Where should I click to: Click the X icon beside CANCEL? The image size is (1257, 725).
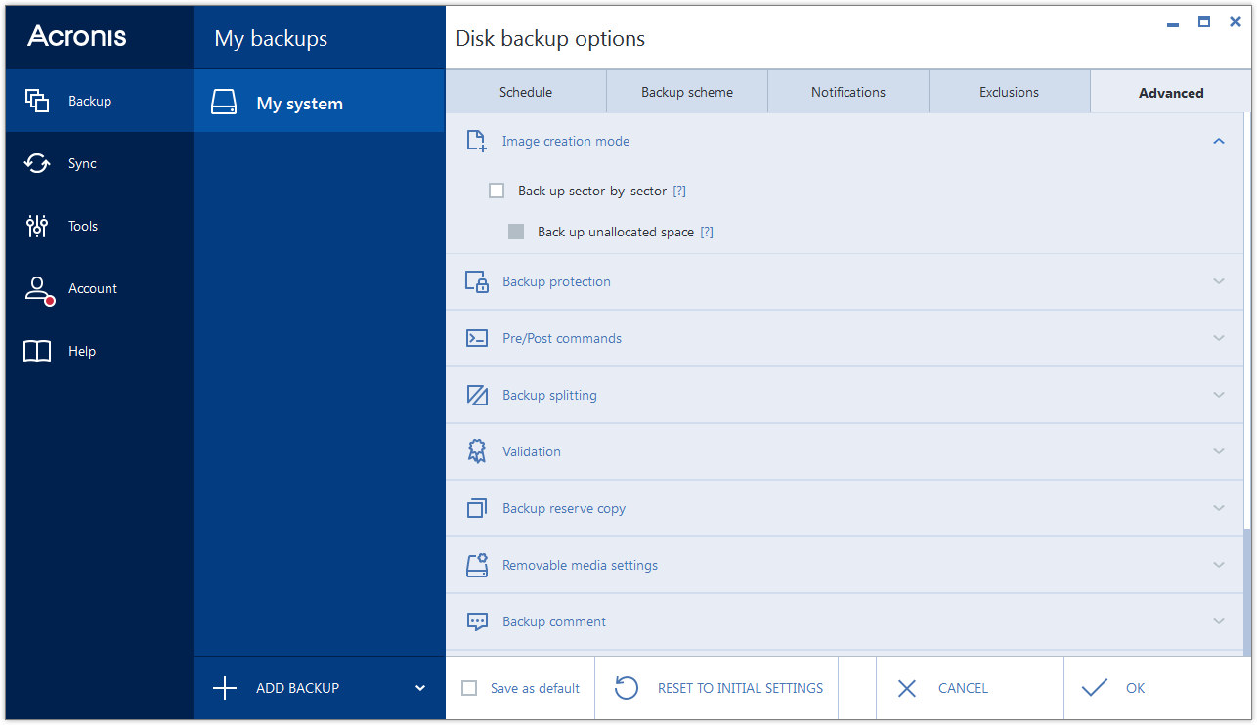coord(907,688)
